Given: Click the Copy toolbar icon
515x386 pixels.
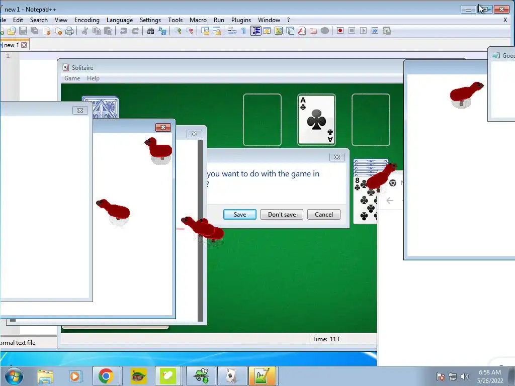Looking at the screenshot, I should [x=97, y=31].
